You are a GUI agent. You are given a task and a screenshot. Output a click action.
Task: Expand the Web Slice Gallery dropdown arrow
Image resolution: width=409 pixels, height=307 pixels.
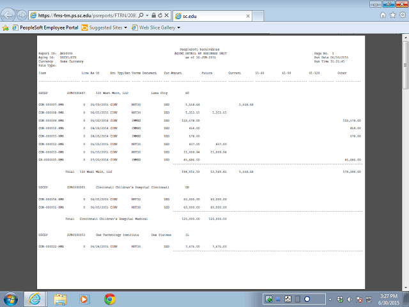[x=179, y=28]
